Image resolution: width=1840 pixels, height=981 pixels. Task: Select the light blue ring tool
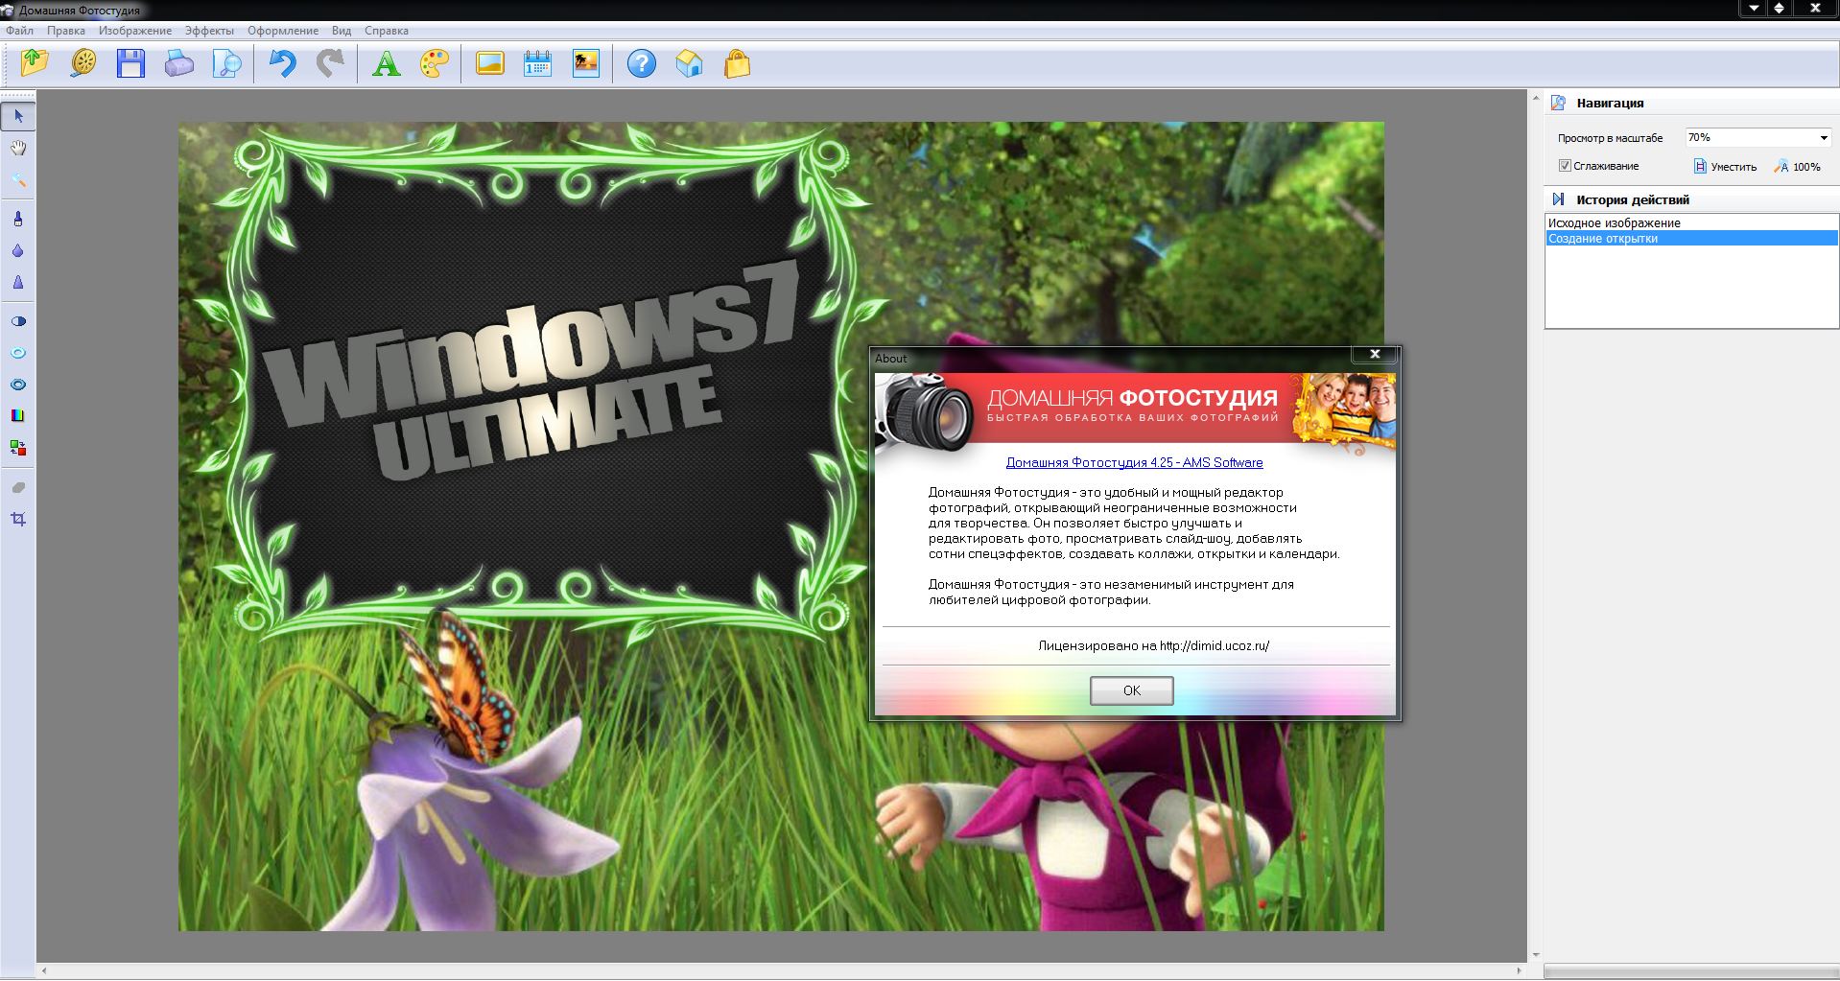click(18, 353)
